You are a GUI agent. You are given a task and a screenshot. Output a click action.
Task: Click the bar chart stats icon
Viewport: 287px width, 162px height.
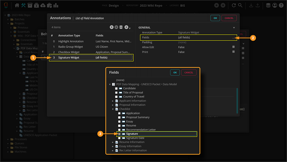(x=56, y=5)
